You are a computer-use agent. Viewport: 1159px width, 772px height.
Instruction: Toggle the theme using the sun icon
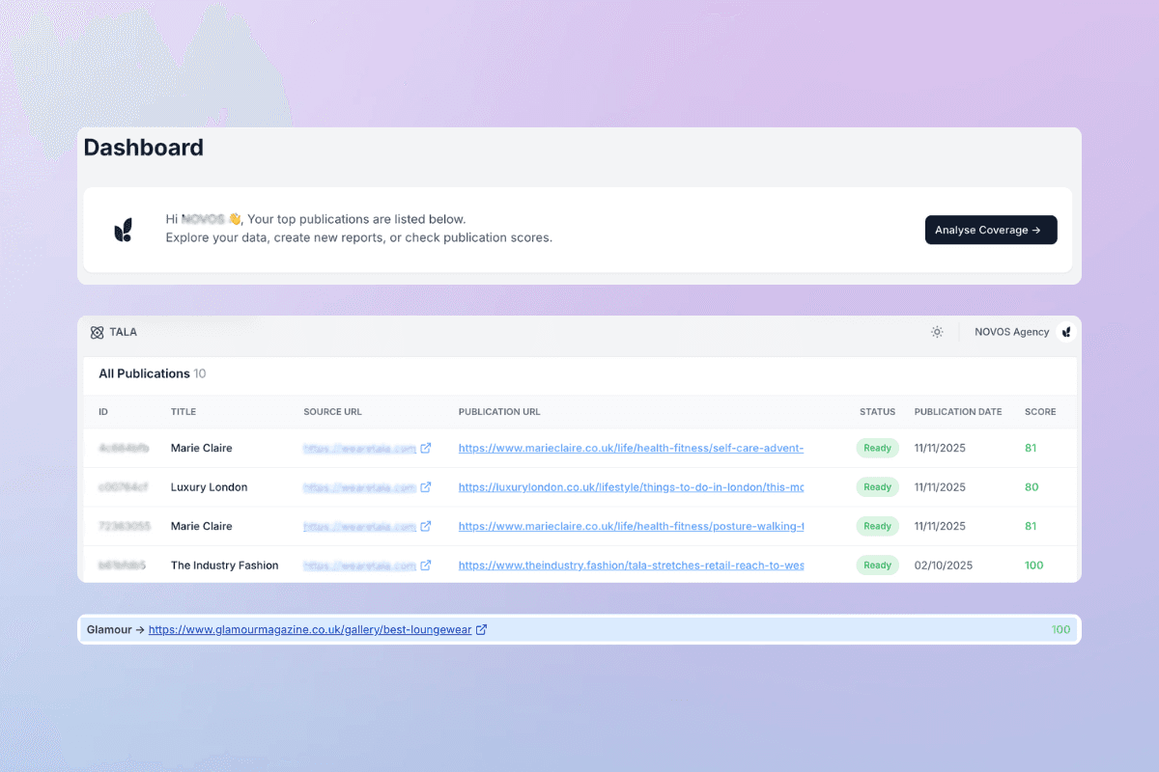(x=936, y=331)
